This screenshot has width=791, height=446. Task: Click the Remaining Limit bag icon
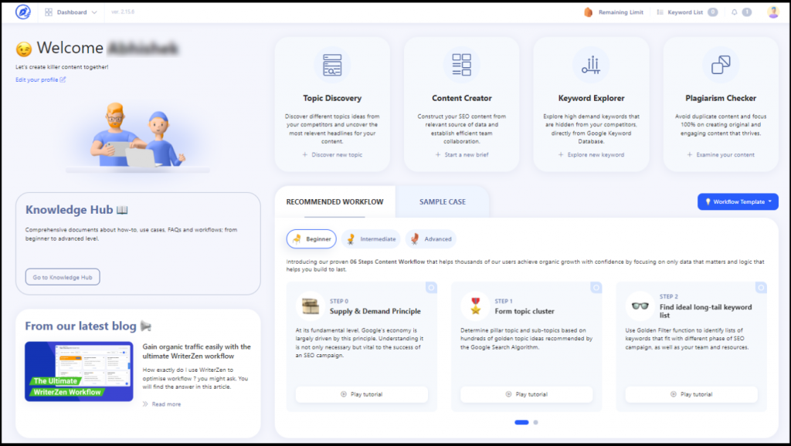588,12
